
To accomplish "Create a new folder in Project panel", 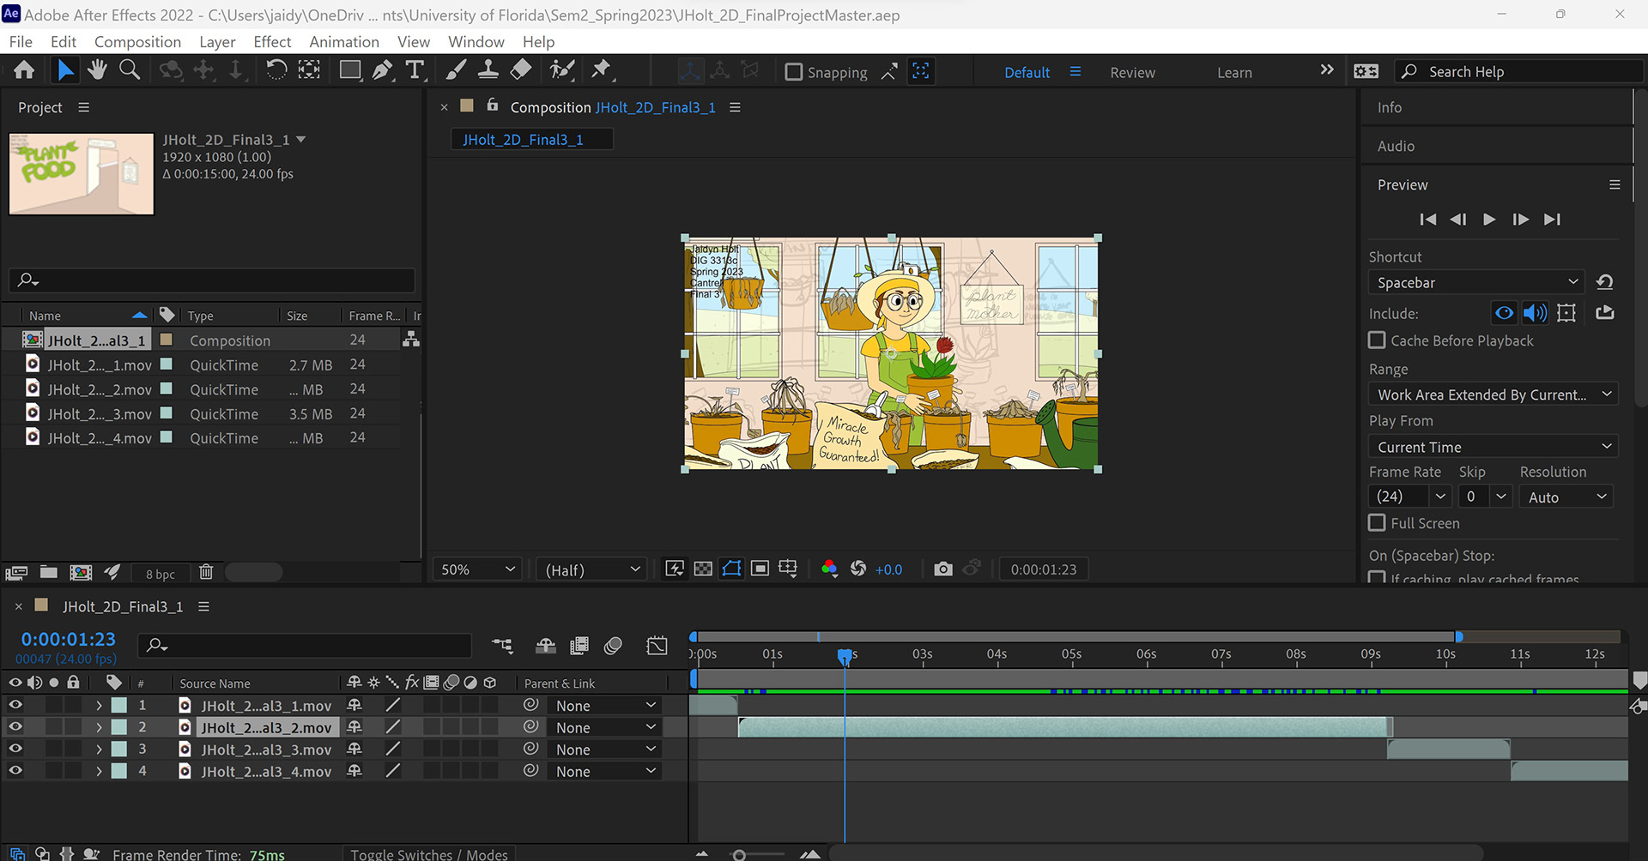I will coord(49,573).
